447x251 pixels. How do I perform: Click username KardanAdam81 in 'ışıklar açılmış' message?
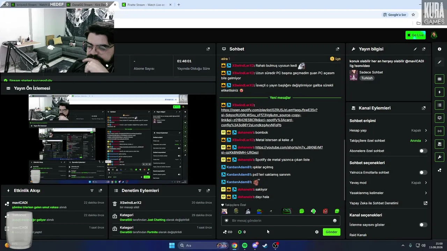239,167
